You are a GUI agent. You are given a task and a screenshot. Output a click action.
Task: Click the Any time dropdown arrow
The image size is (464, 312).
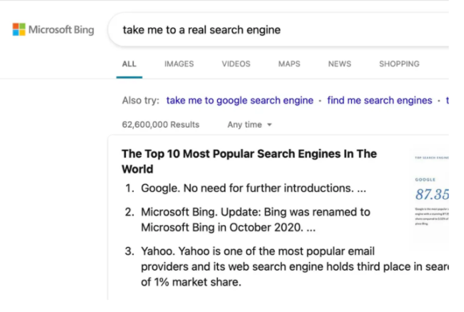click(x=269, y=125)
